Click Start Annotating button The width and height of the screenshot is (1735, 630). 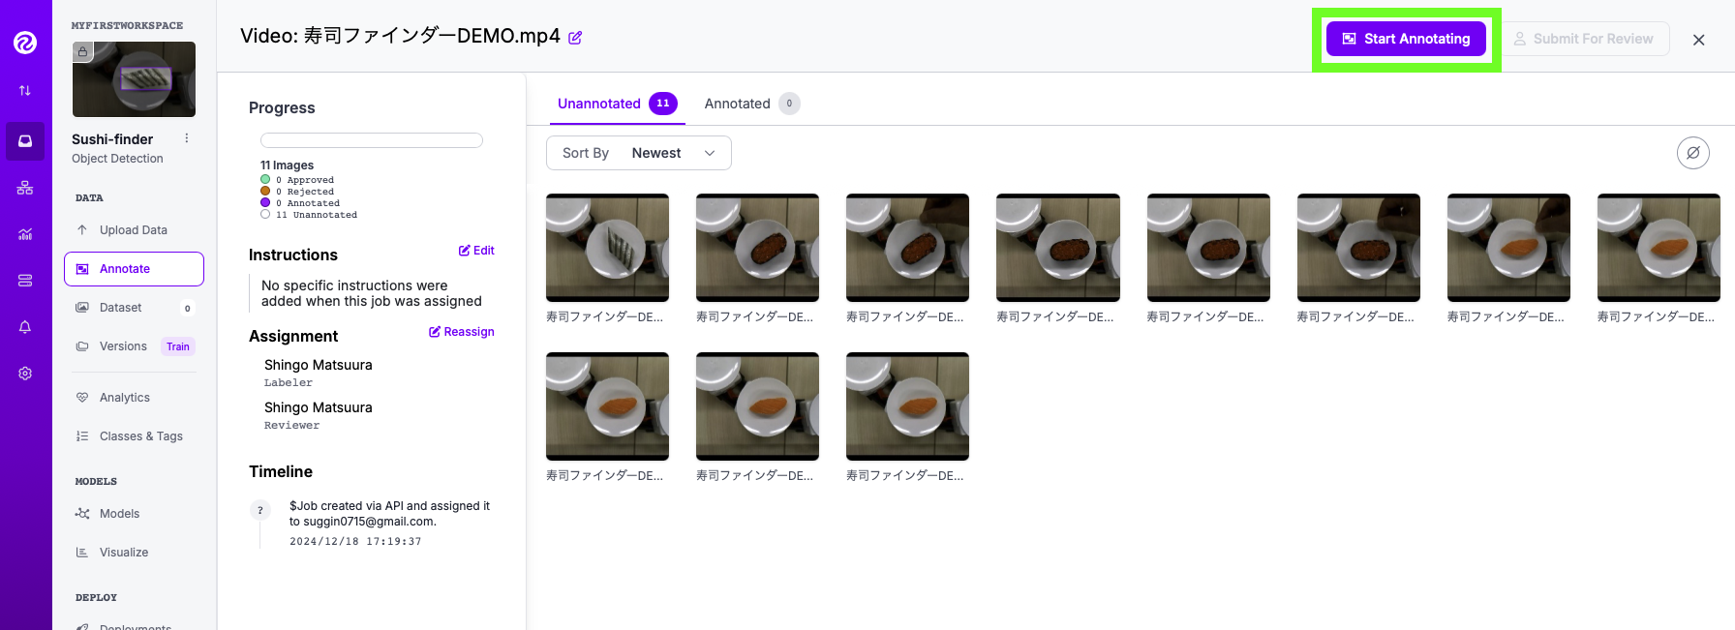tap(1406, 39)
